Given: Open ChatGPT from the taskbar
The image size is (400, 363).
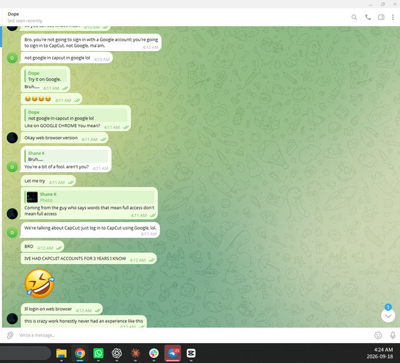Looking at the screenshot, I should pos(117,353).
